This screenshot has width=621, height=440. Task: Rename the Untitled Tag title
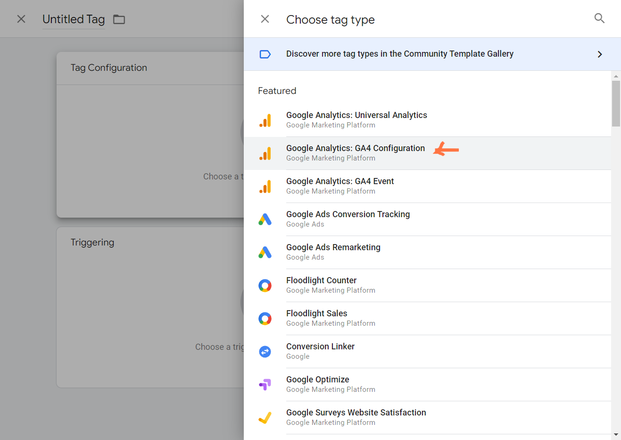74,19
